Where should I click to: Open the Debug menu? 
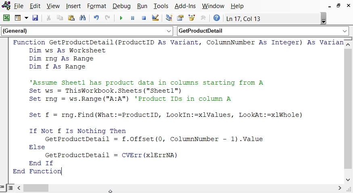(121, 6)
